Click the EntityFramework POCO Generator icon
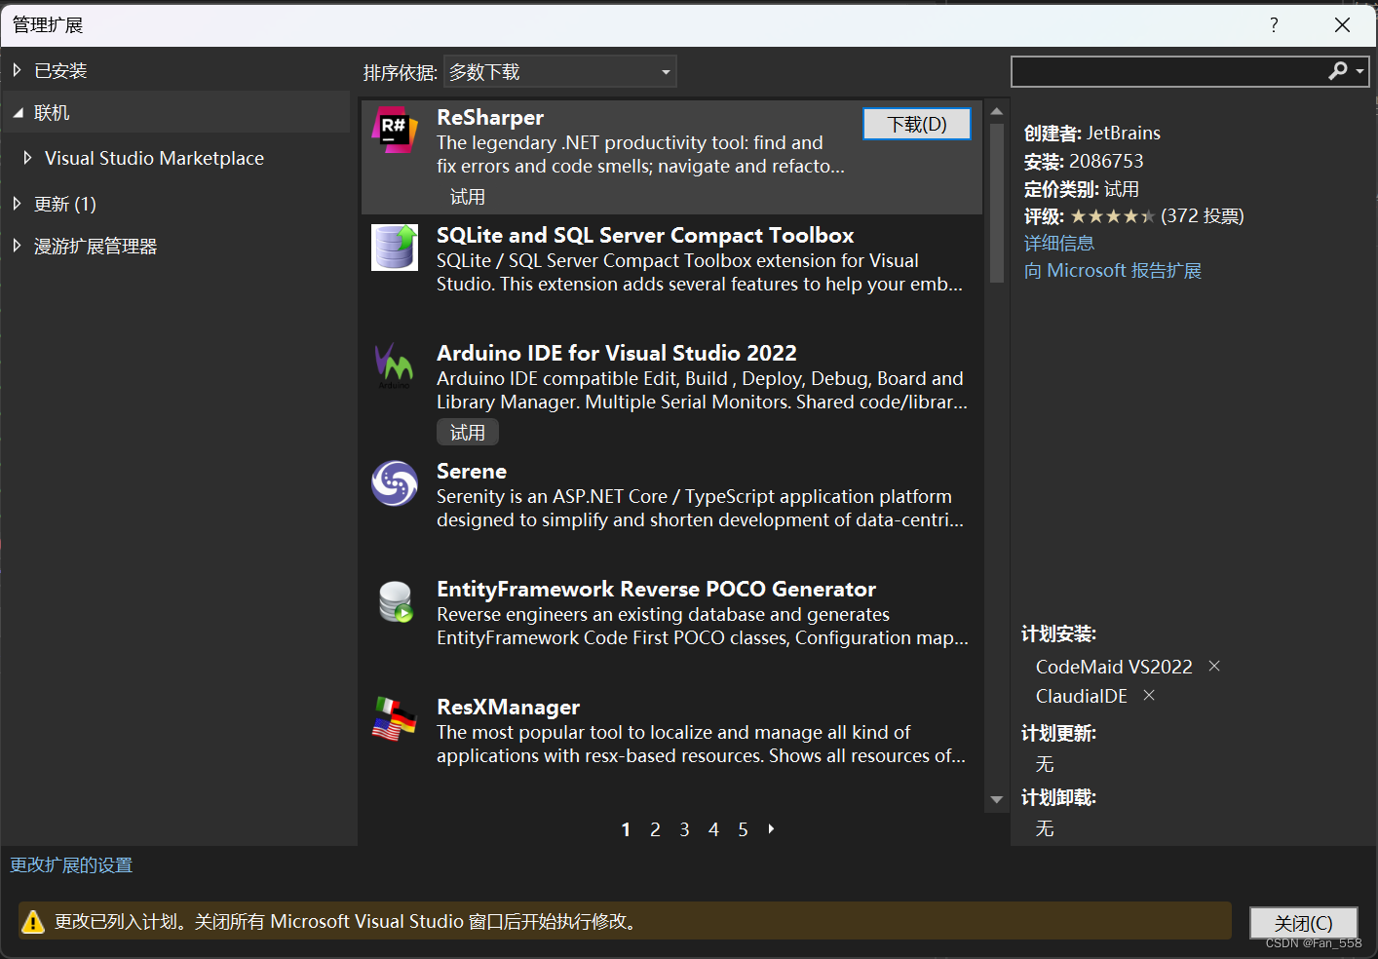 click(395, 601)
